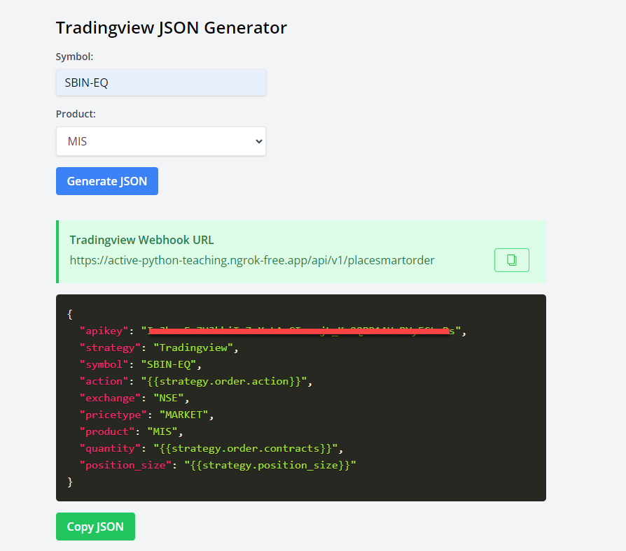Click the "NSE" value in JSON
626x551 pixels.
[169, 398]
